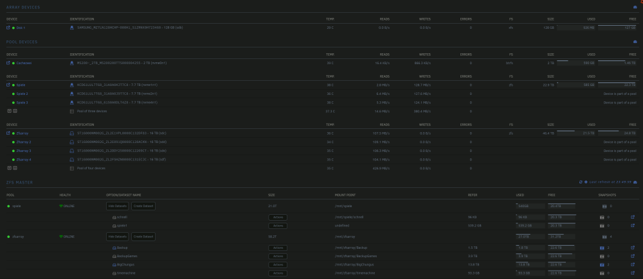643x279 pixels.
Task: Click the SAMSUNG drive identification icon
Action: (72, 28)
